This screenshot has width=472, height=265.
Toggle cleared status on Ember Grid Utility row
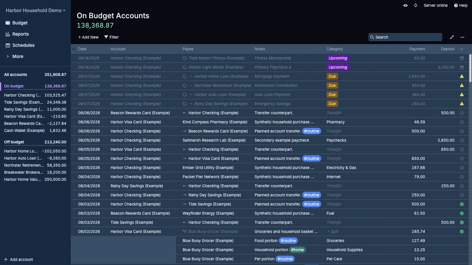[462, 168]
